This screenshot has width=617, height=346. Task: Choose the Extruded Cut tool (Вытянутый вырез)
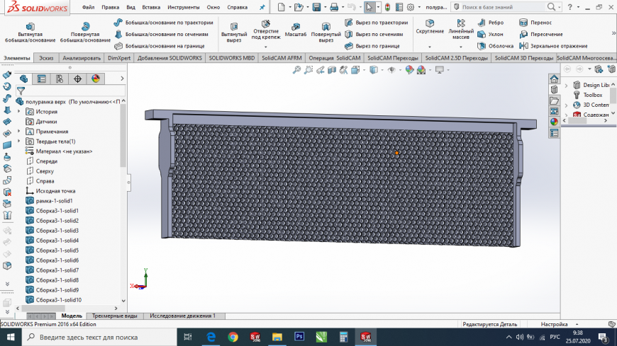coord(234,31)
